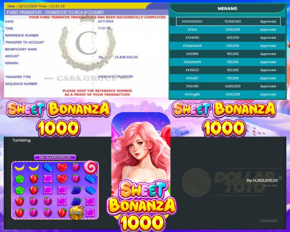Click the swirl lollipop scatter symbol
Viewport: 290px width, 232px height.
[91, 167]
